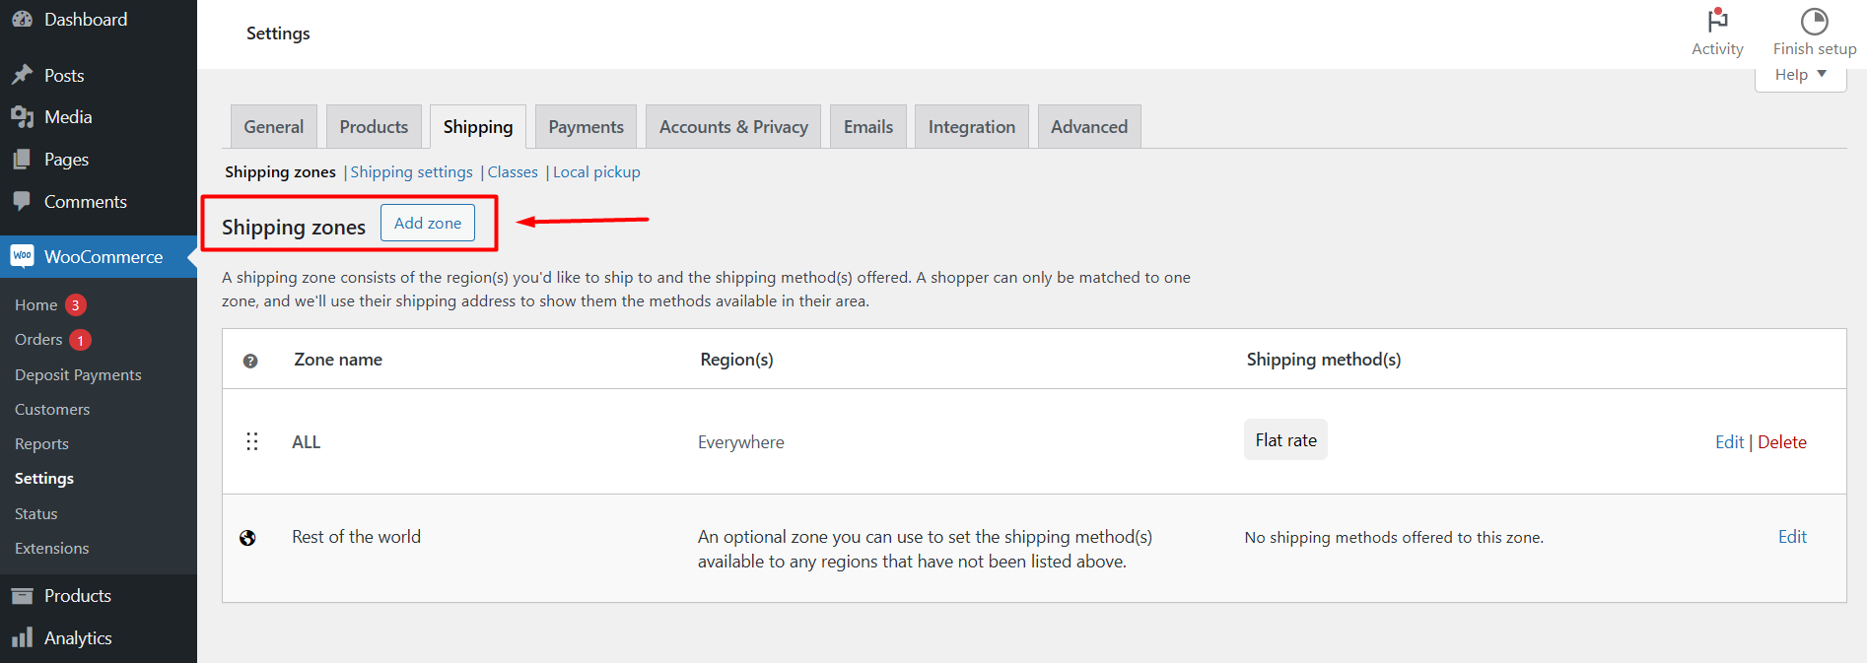Open the Shipping settings link

coord(411,171)
